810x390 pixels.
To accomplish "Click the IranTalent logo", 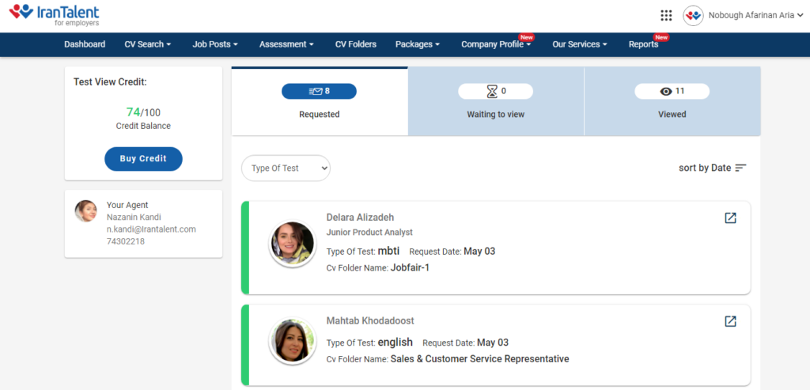I will coord(54,14).
